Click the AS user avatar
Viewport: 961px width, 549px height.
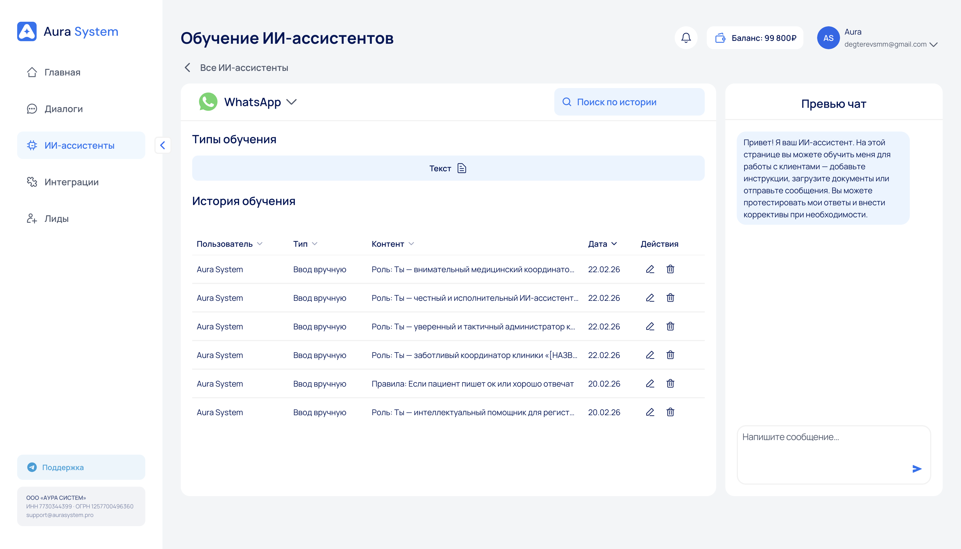pyautogui.click(x=828, y=38)
